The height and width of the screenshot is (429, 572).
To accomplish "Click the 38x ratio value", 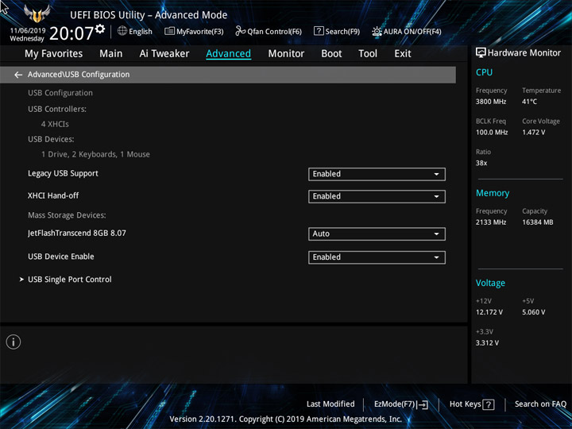I will (481, 164).
